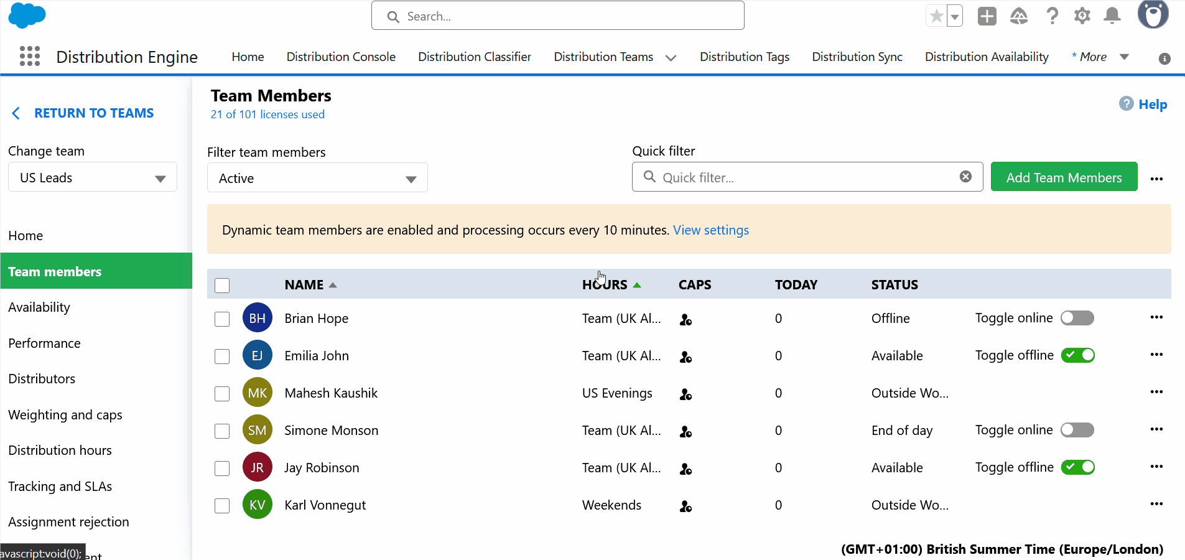The width and height of the screenshot is (1185, 560).
Task: Expand the Distribution Teams tab chevron
Action: click(x=671, y=58)
